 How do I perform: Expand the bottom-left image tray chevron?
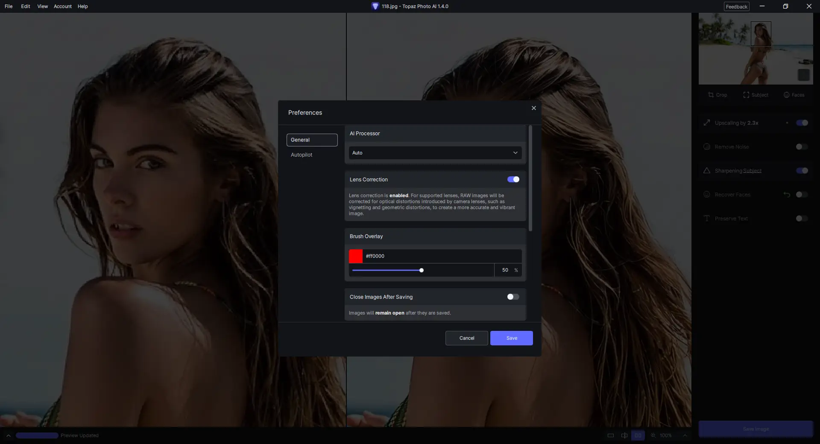click(8, 435)
